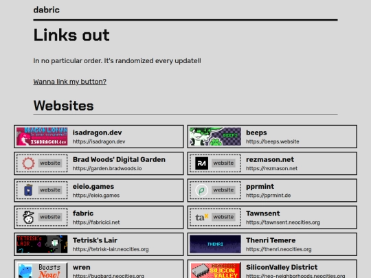Open the rezmason.net title link
371x278 pixels.
[270, 159]
